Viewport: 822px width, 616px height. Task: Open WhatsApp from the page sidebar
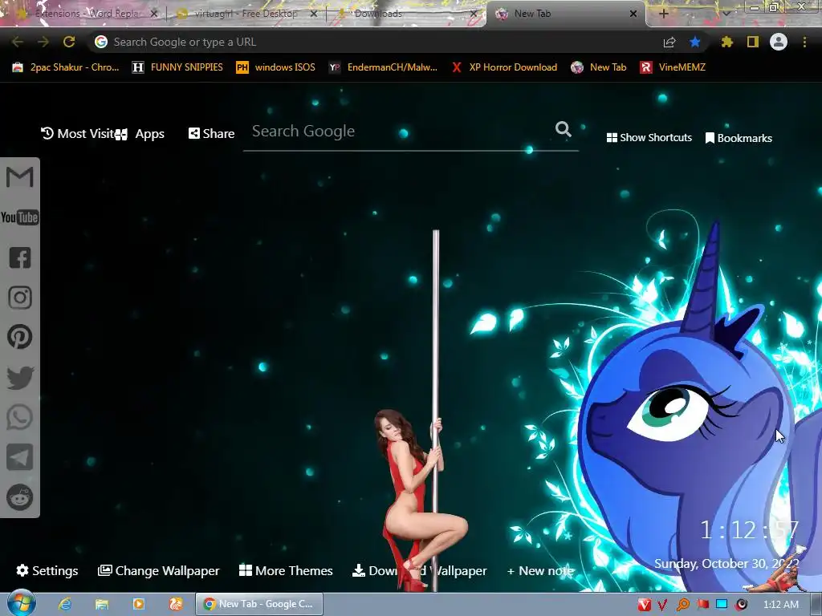click(20, 417)
